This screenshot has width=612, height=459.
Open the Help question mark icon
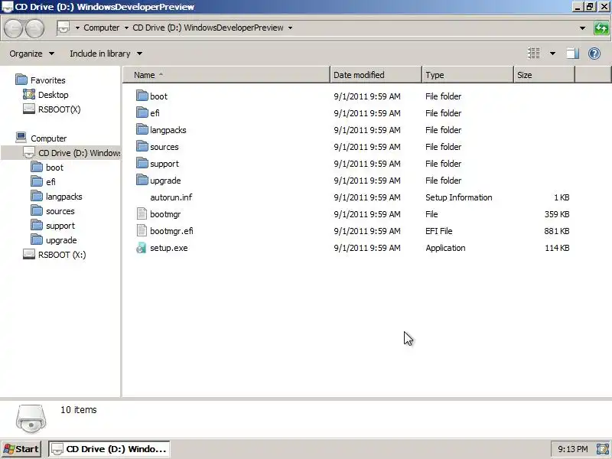[594, 54]
